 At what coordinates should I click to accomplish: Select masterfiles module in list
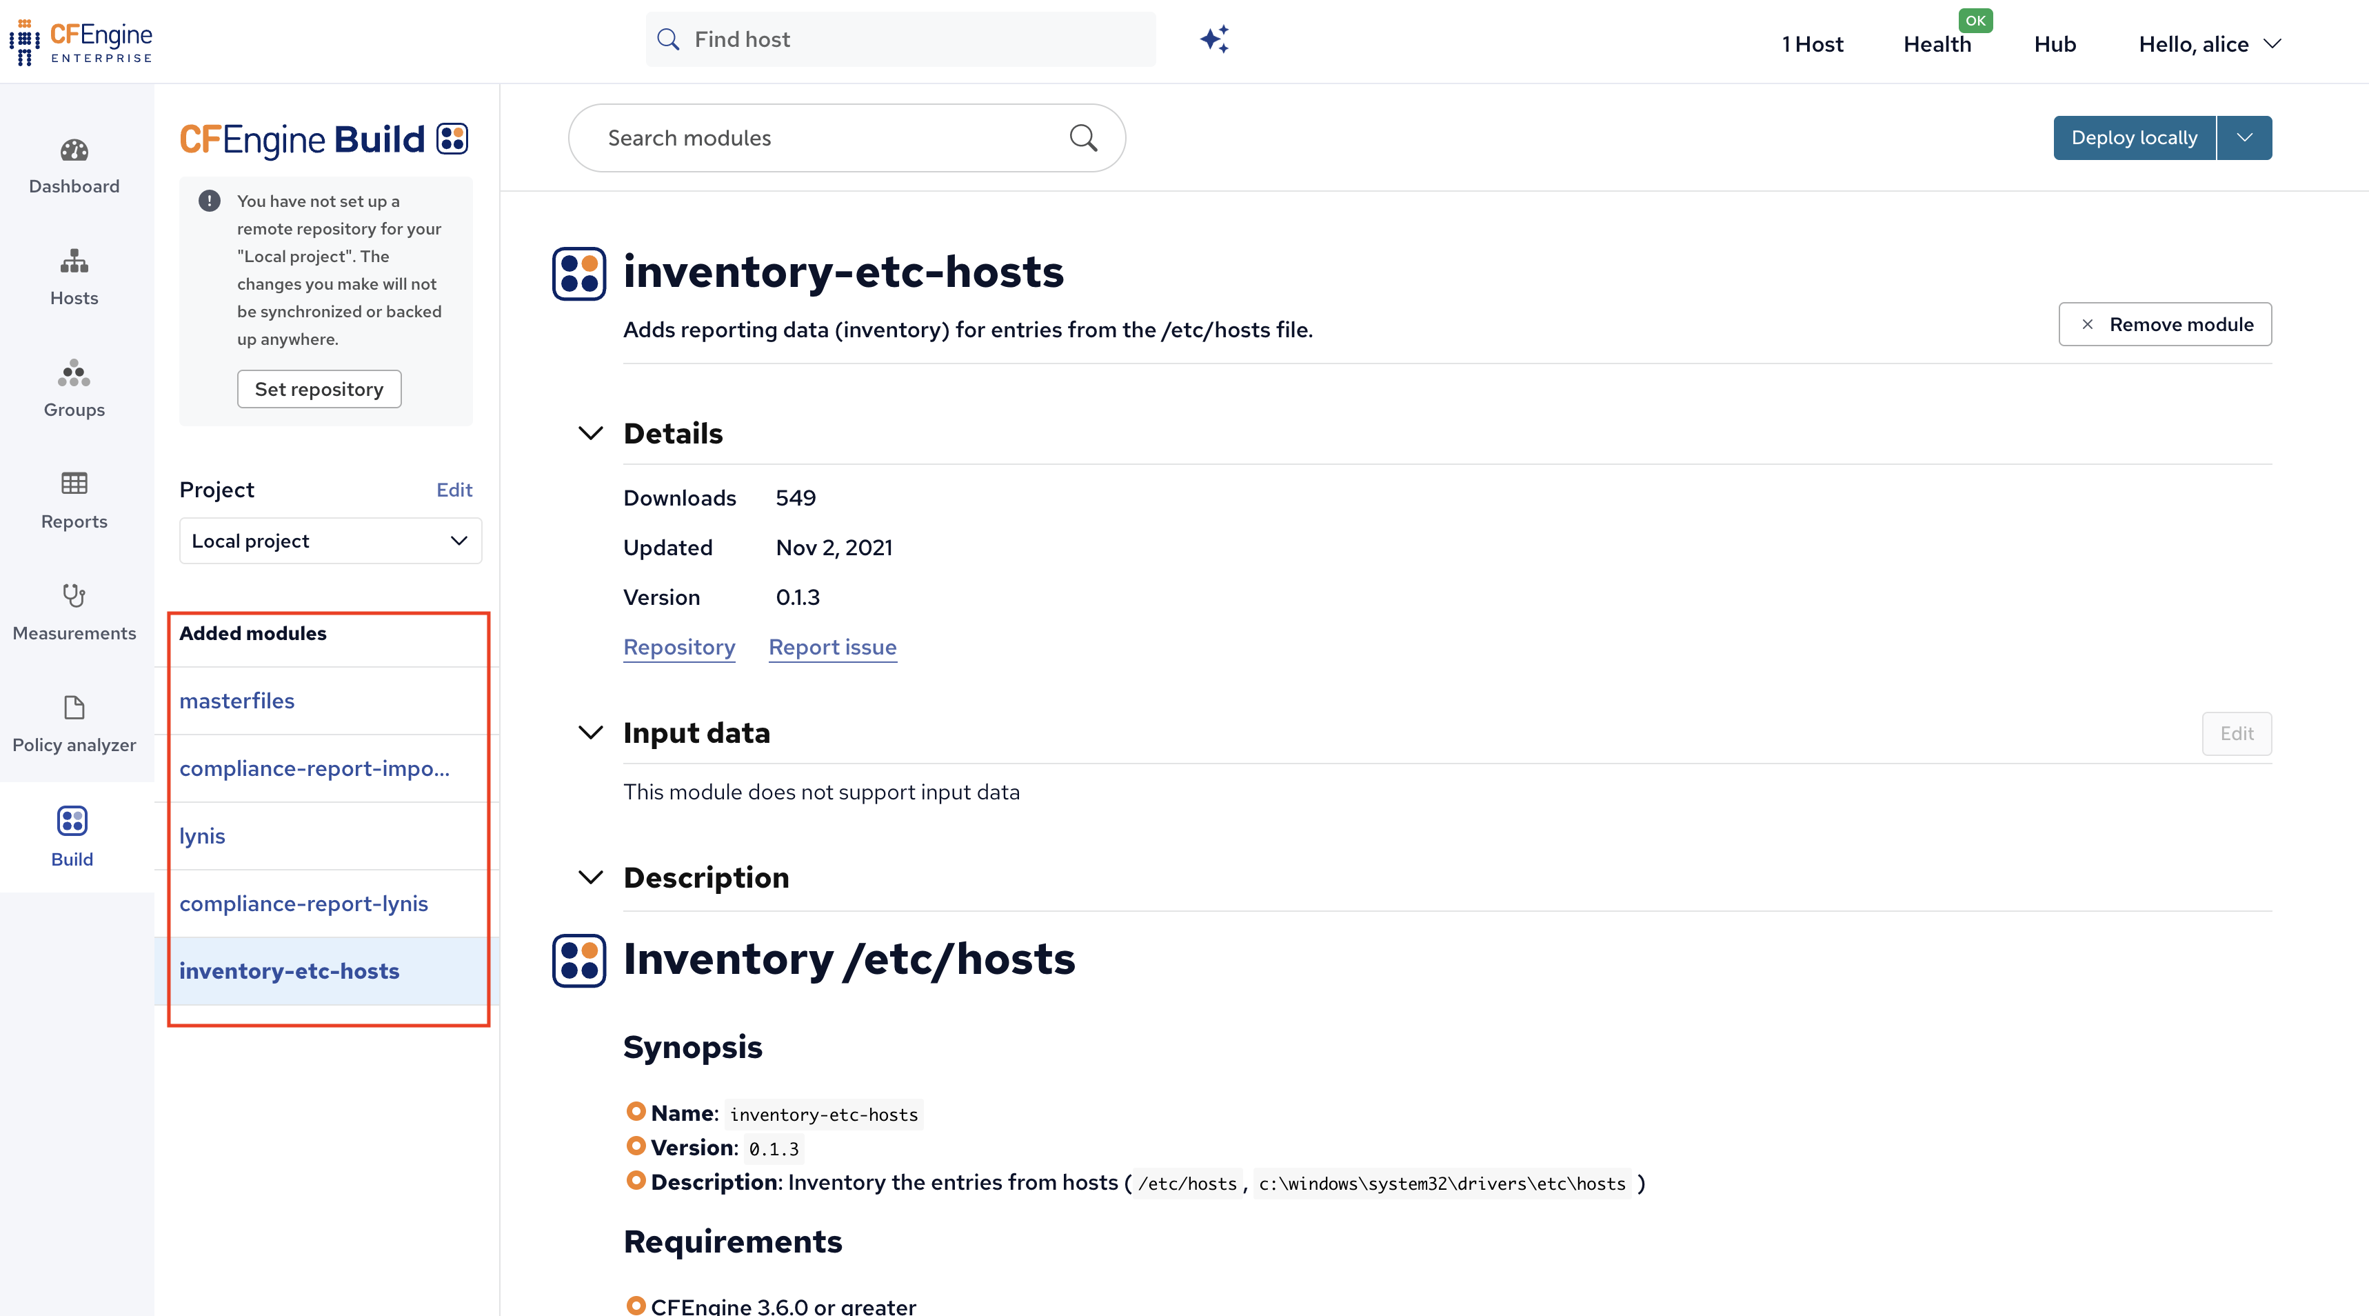(x=237, y=701)
